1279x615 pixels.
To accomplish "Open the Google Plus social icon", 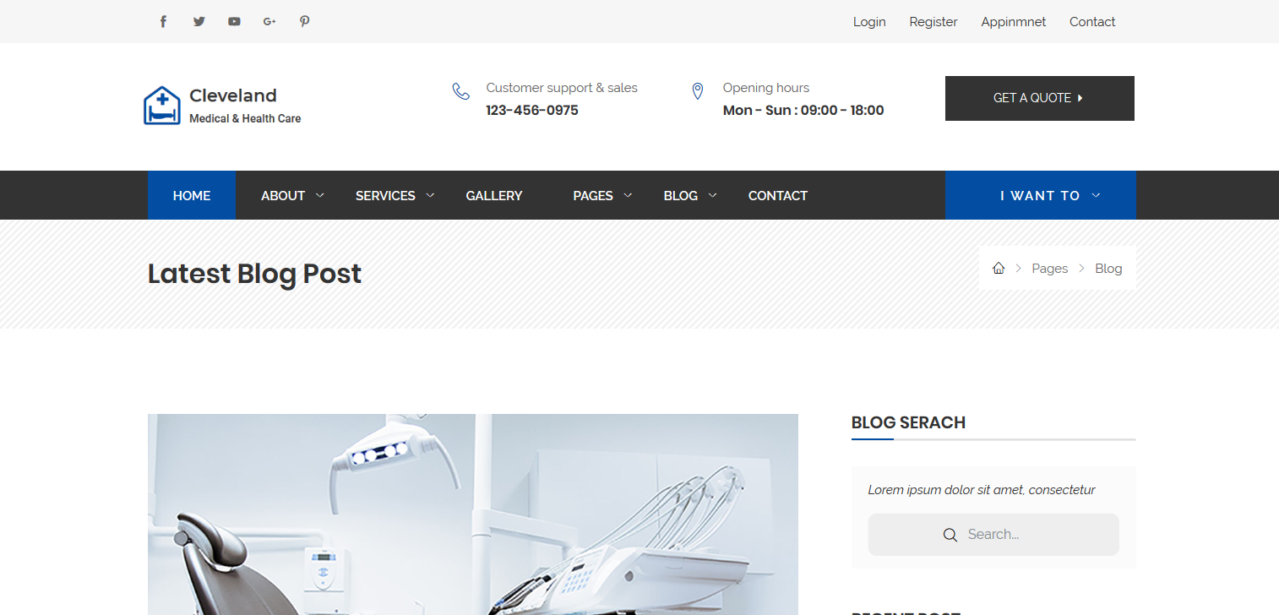I will click(269, 22).
